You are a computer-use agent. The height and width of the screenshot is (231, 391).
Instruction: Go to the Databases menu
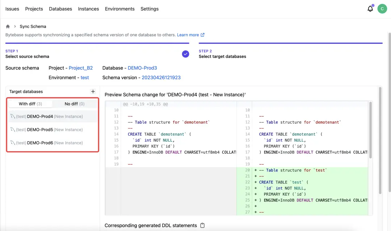(60, 9)
